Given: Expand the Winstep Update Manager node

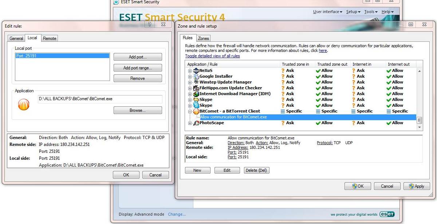Looking at the screenshot, I should (x=190, y=82).
